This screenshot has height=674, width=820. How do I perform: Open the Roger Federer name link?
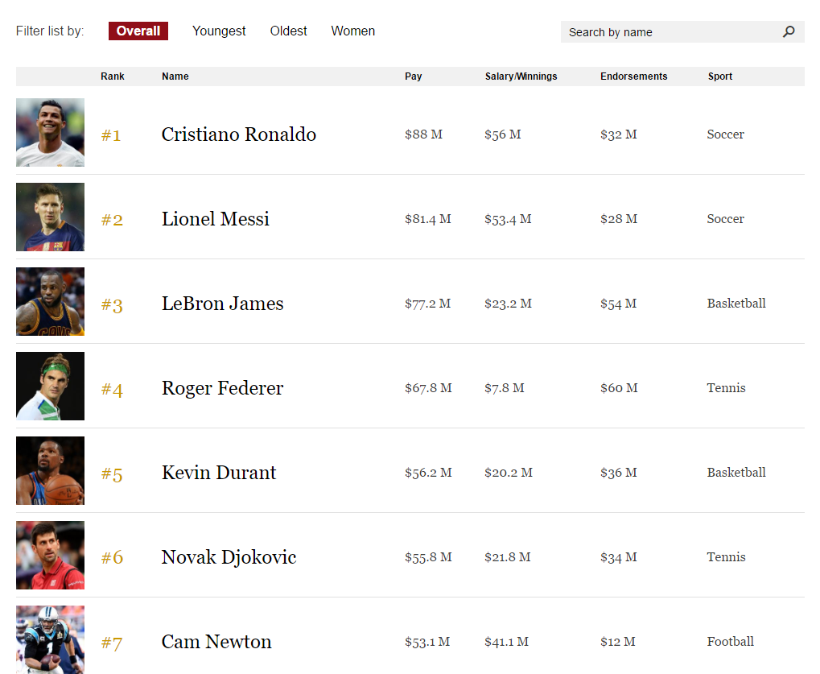pyautogui.click(x=222, y=388)
